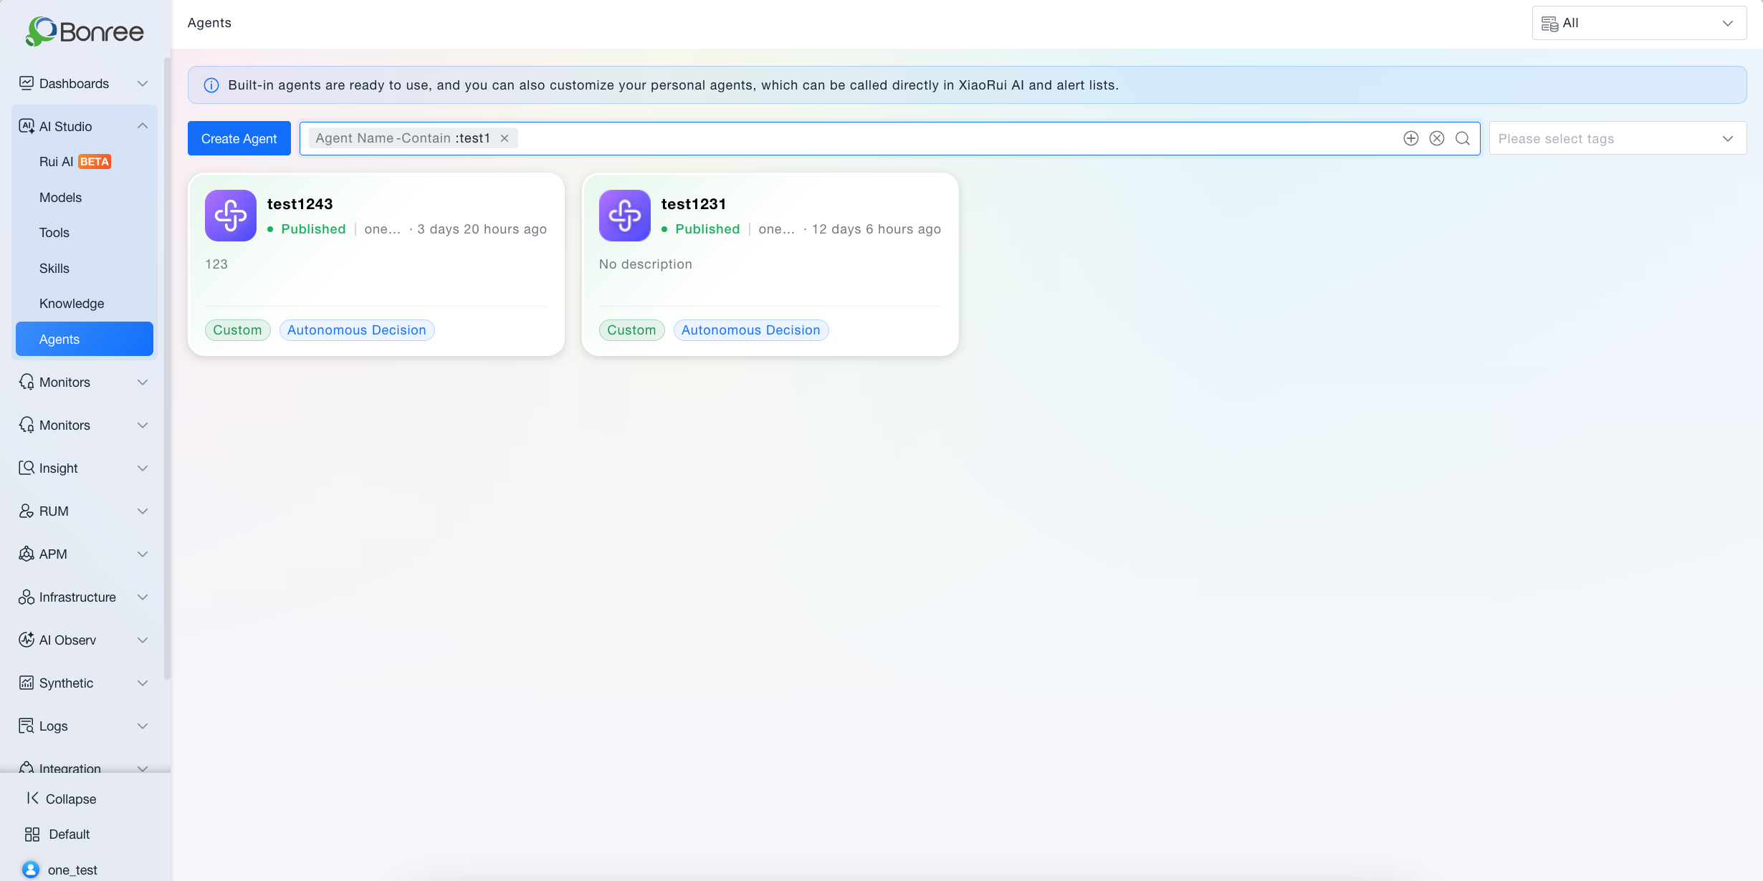Open the test1231 agent title
The height and width of the screenshot is (881, 1763).
(x=694, y=204)
